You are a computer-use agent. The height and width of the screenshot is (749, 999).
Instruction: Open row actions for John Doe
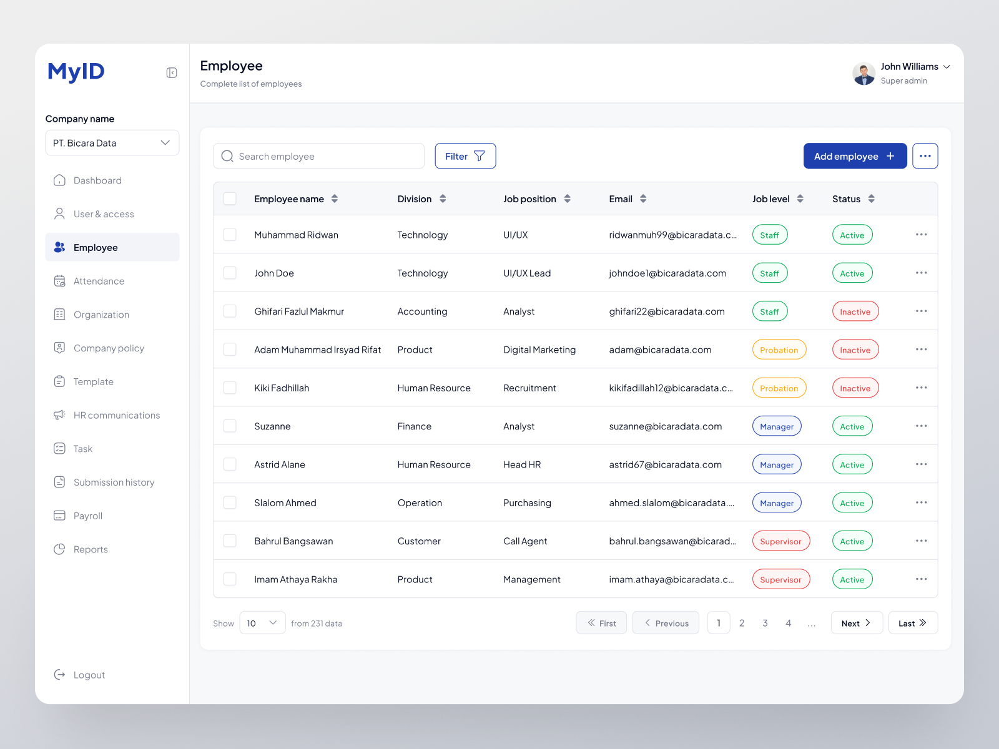[921, 273]
